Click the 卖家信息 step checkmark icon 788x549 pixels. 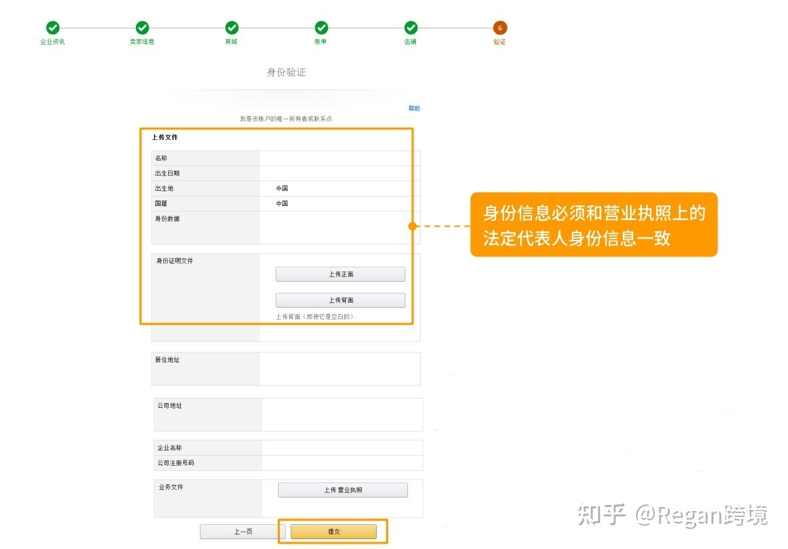pyautogui.click(x=142, y=28)
